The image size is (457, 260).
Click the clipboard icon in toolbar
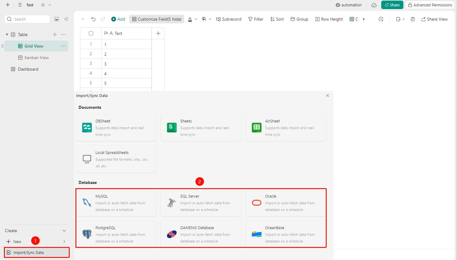(x=413, y=19)
